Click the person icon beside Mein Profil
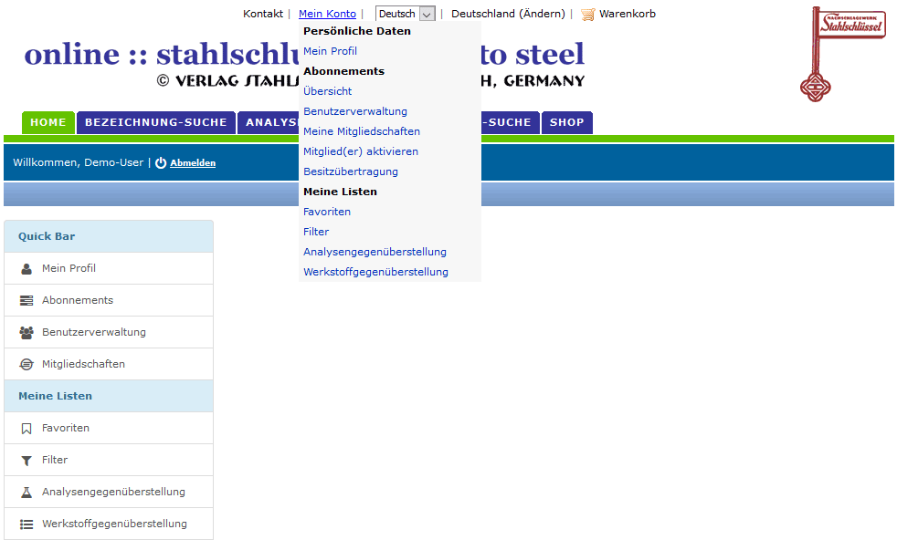Image resolution: width=897 pixels, height=540 pixels. [x=26, y=269]
